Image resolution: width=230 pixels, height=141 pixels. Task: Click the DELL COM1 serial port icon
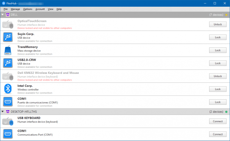click(x=8, y=102)
